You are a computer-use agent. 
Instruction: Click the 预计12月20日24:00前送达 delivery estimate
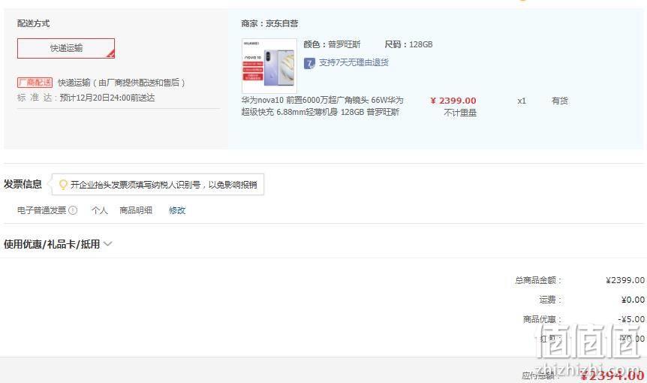(107, 98)
